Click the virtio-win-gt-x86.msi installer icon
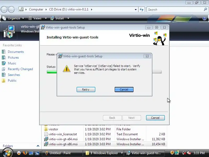 tap(46, 144)
